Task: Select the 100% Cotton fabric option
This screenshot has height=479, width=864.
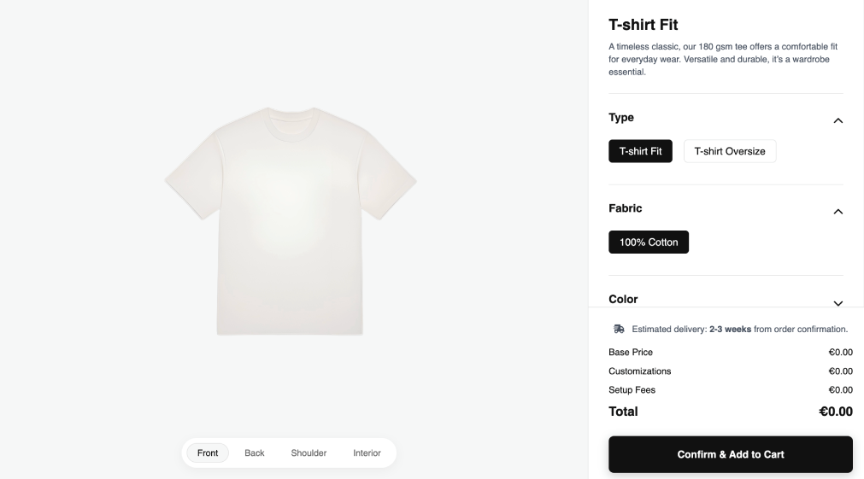Action: [x=648, y=242]
